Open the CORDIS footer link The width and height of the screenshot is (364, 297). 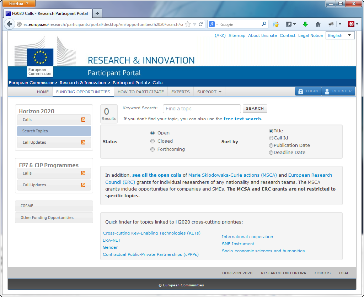(322, 273)
